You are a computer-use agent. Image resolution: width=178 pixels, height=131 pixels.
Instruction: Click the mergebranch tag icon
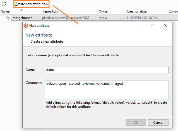[x=8, y=18]
